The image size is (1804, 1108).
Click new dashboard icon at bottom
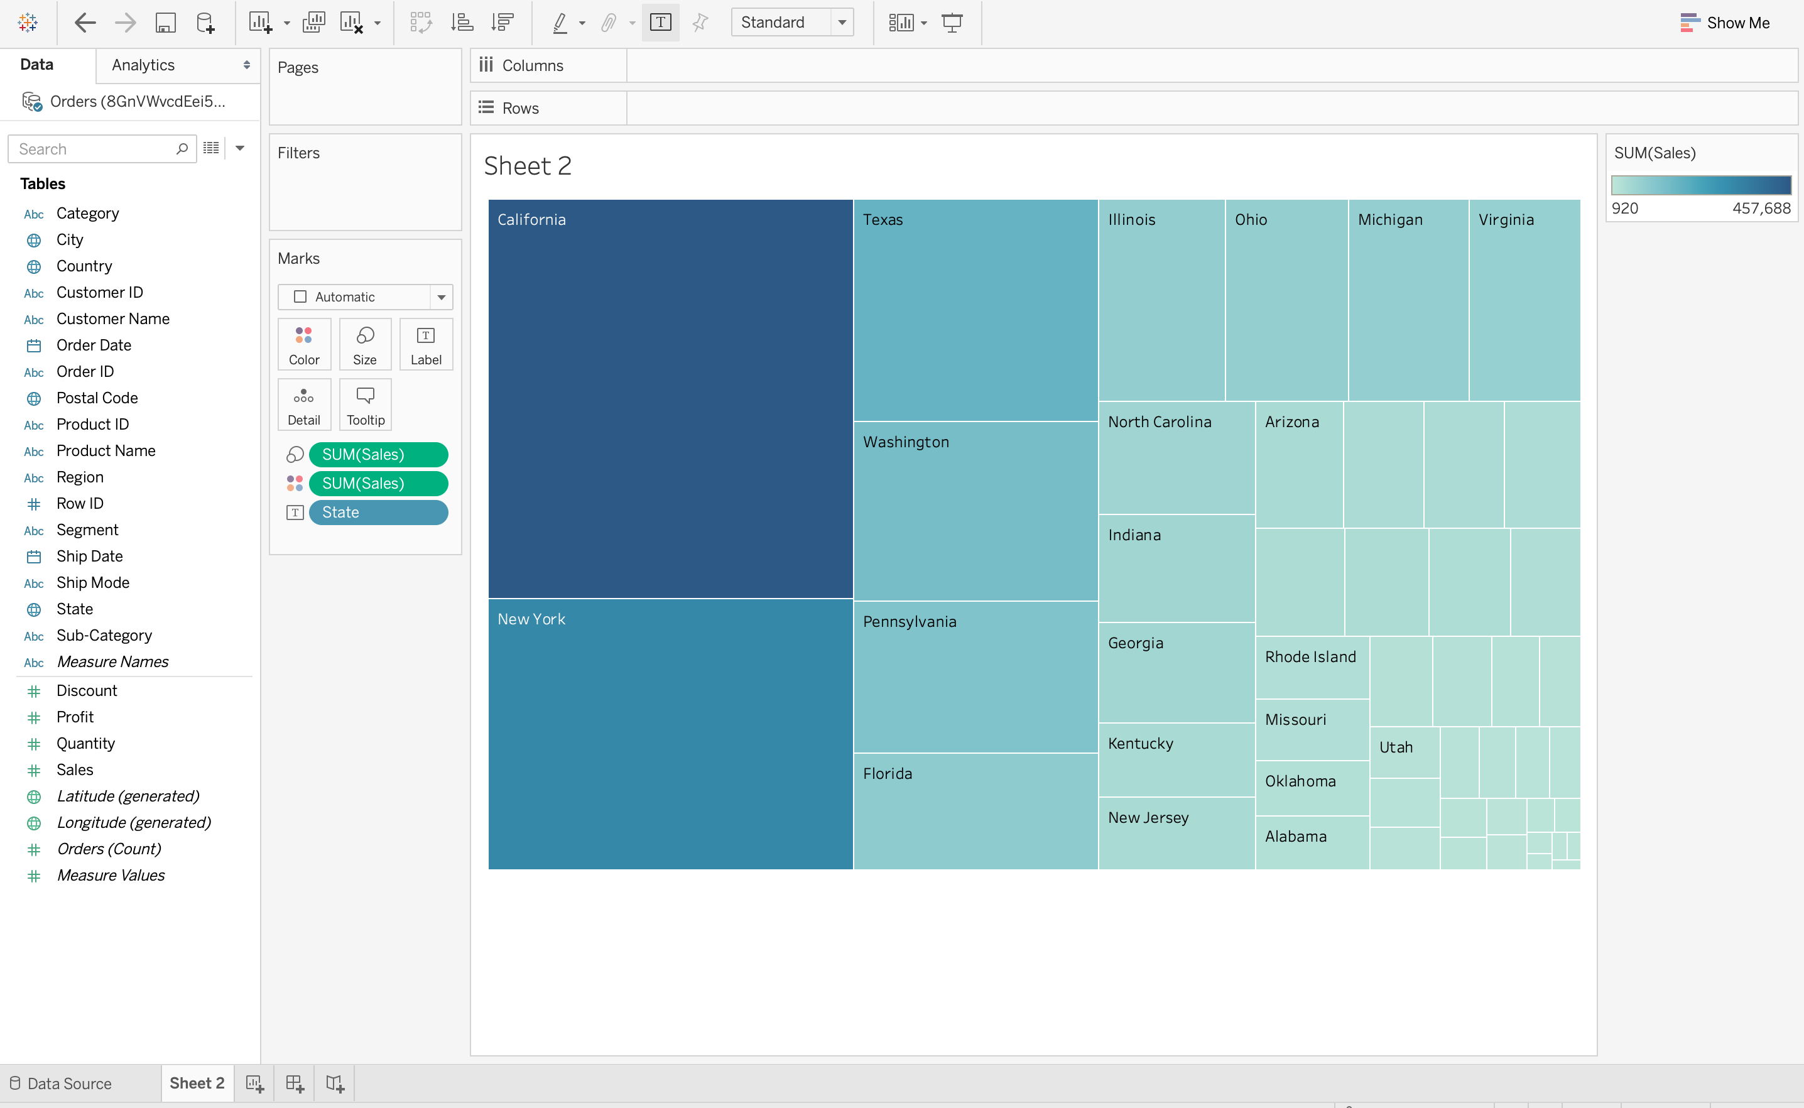click(x=295, y=1083)
